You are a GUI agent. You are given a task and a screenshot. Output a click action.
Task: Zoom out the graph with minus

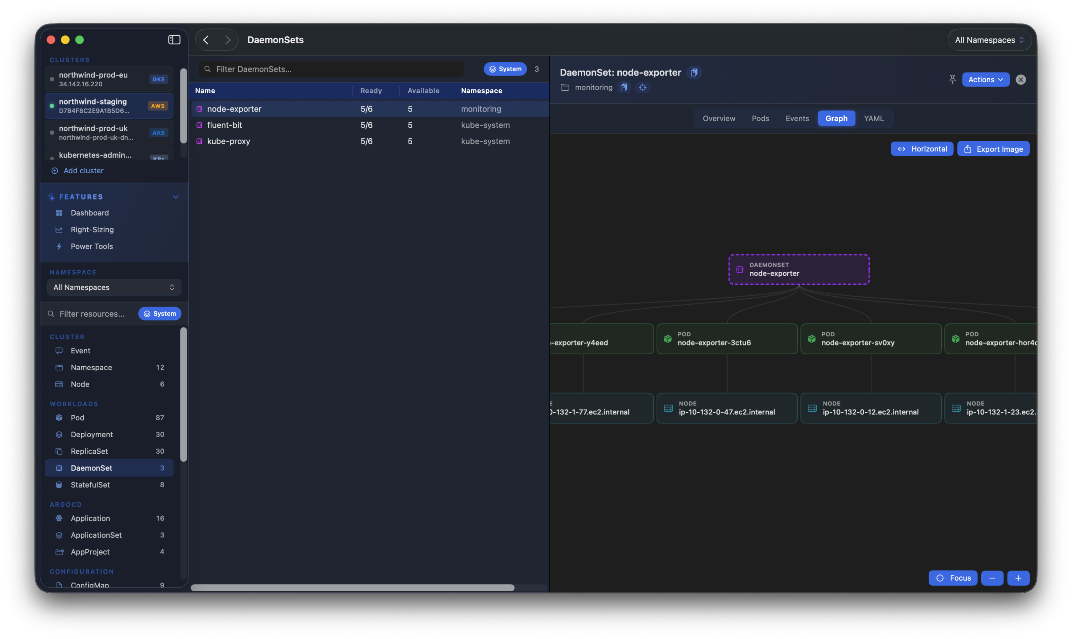point(992,578)
